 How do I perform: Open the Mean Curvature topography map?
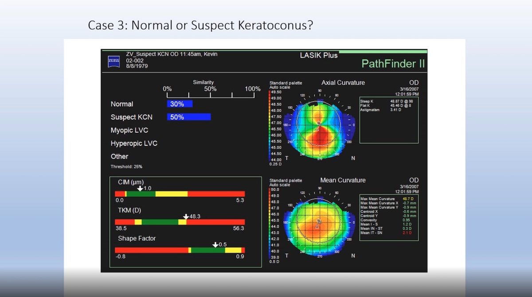(x=319, y=224)
